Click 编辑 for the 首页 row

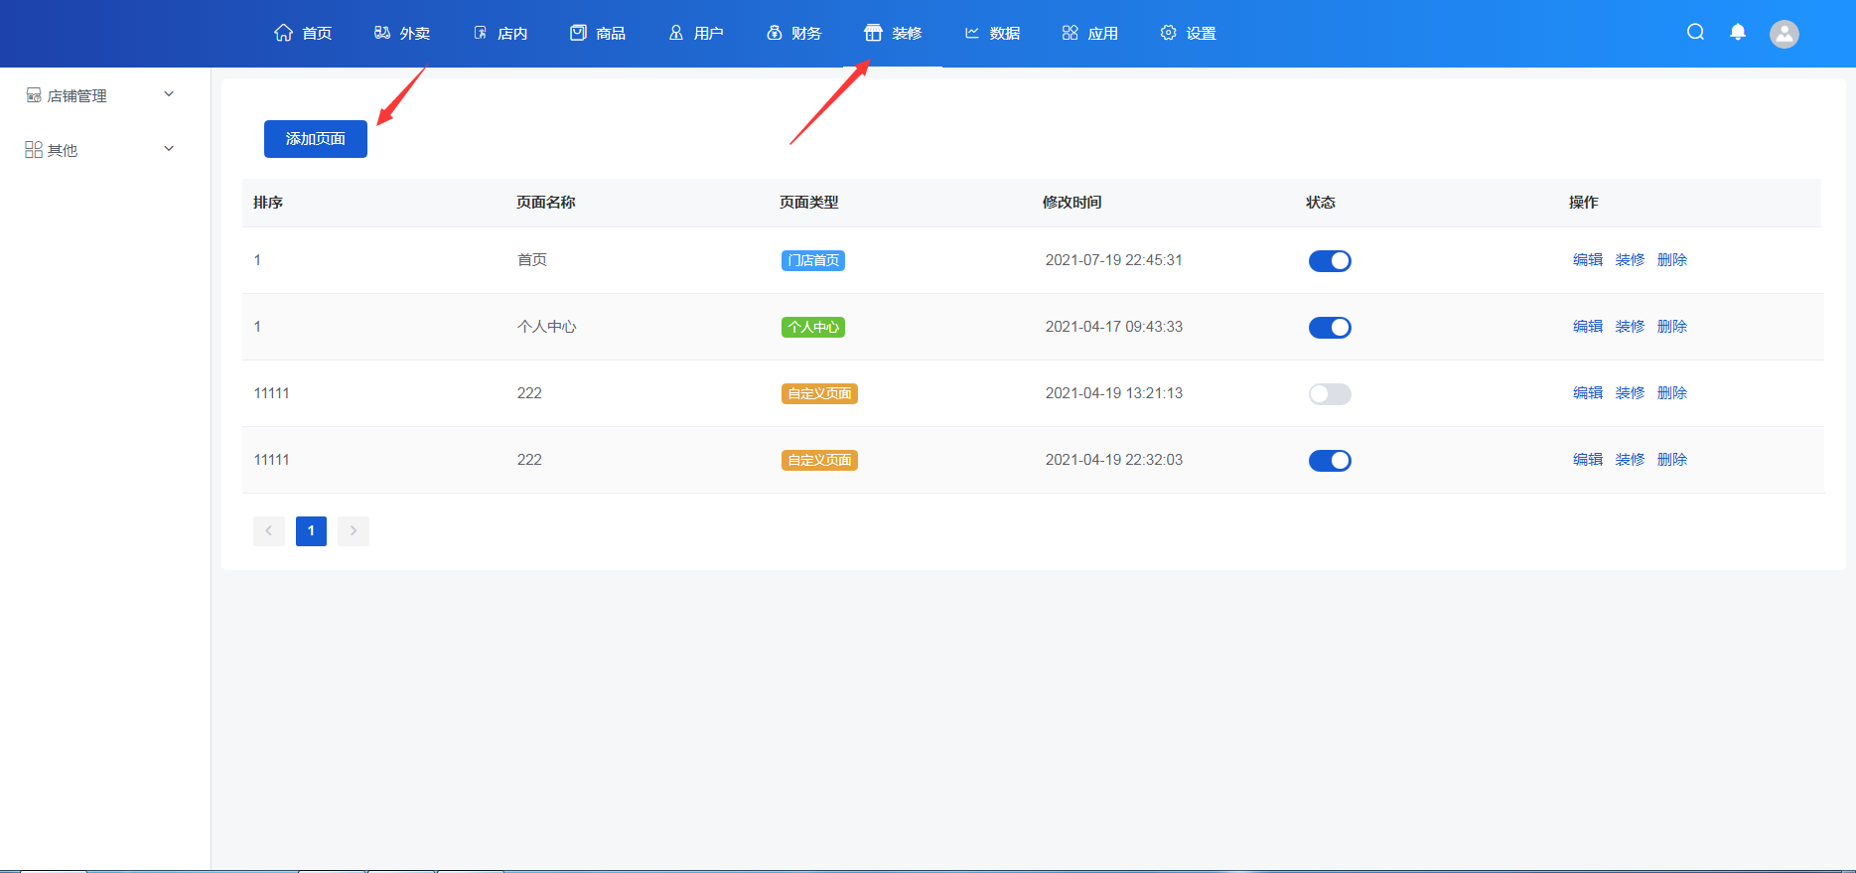click(x=1588, y=260)
